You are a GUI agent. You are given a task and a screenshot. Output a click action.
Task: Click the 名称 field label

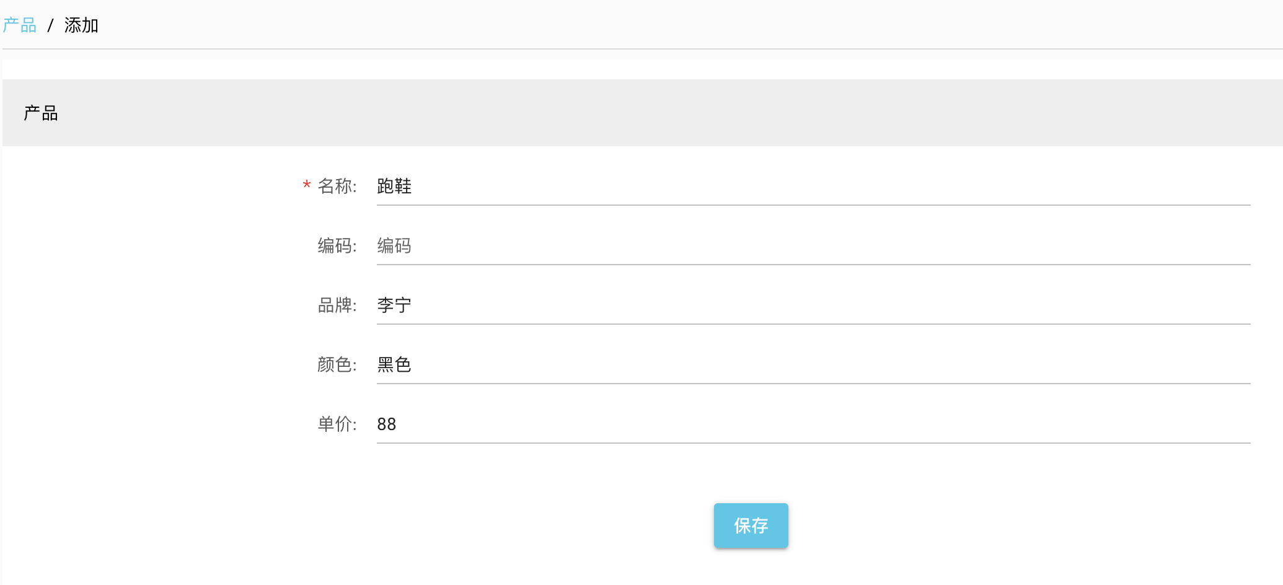click(337, 186)
